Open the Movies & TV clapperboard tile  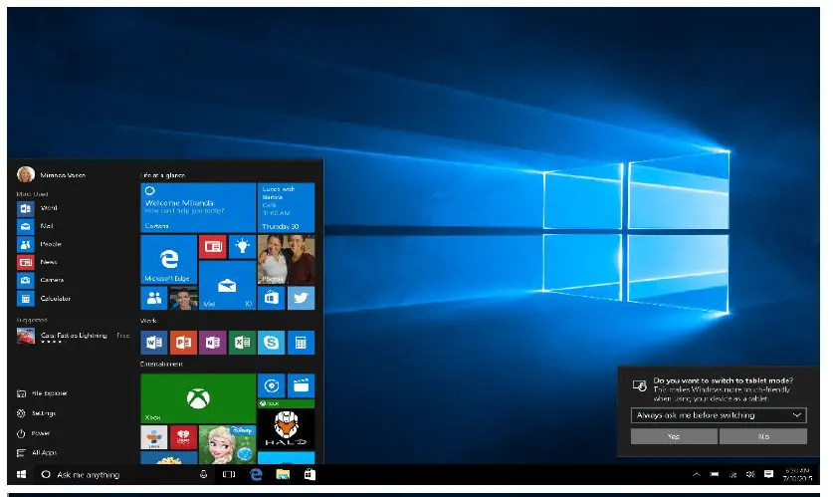[301, 385]
